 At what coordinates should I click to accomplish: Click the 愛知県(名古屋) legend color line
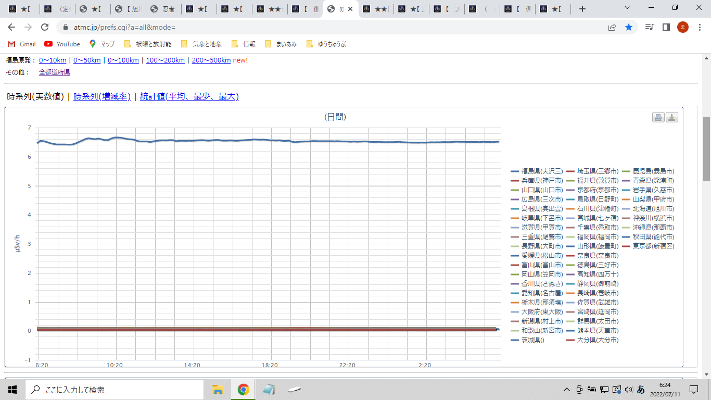515,293
